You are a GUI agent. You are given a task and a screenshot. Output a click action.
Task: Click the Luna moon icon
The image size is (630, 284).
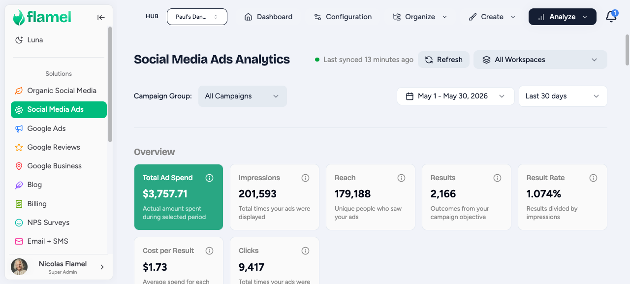point(19,40)
